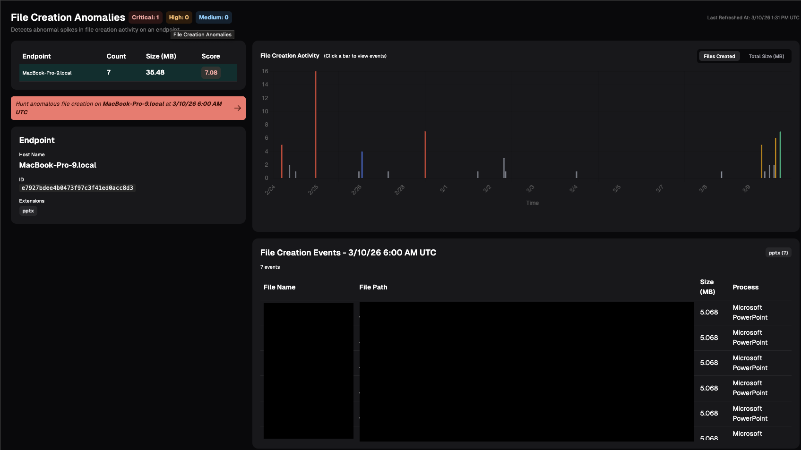Click the Process column header
This screenshot has height=450, width=801.
click(746, 287)
